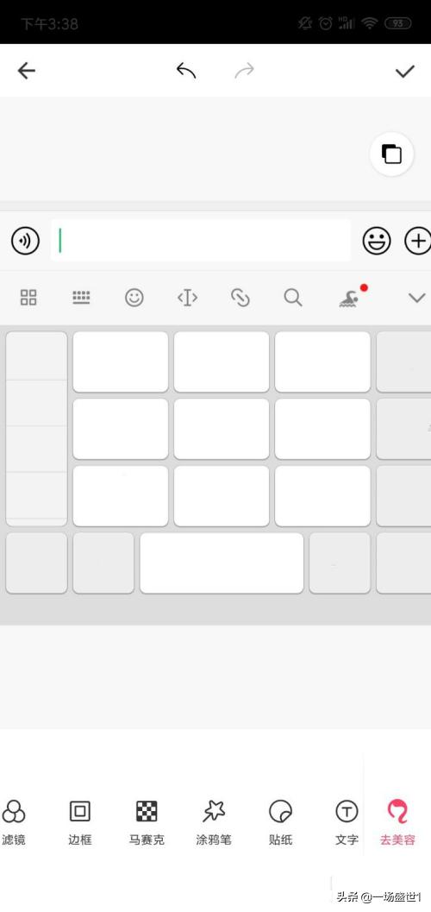Choose the 涂鸦笔 doodle pen
431x912 pixels.
point(213,822)
